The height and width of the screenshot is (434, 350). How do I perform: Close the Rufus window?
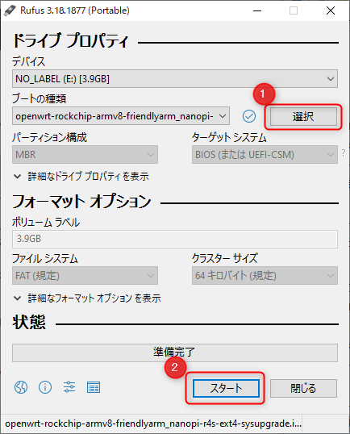[x=331, y=10]
